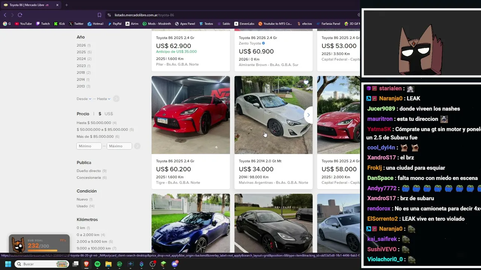Open the Hotmail bookmark
481x270 pixels.
tap(95, 24)
